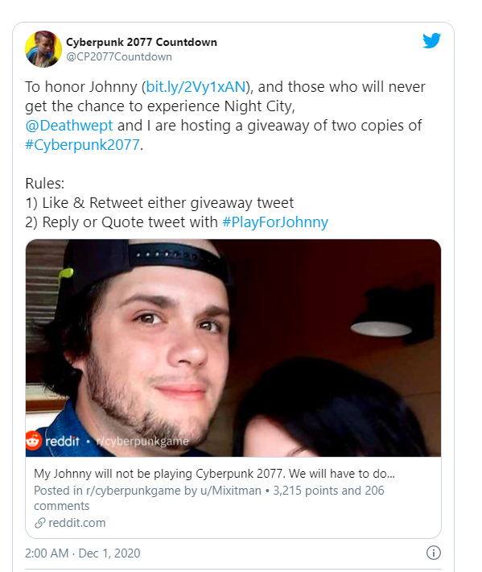Image resolution: width=482 pixels, height=572 pixels.
Task: Open the bit.ly/2Vy1xAN link
Action: point(196,87)
